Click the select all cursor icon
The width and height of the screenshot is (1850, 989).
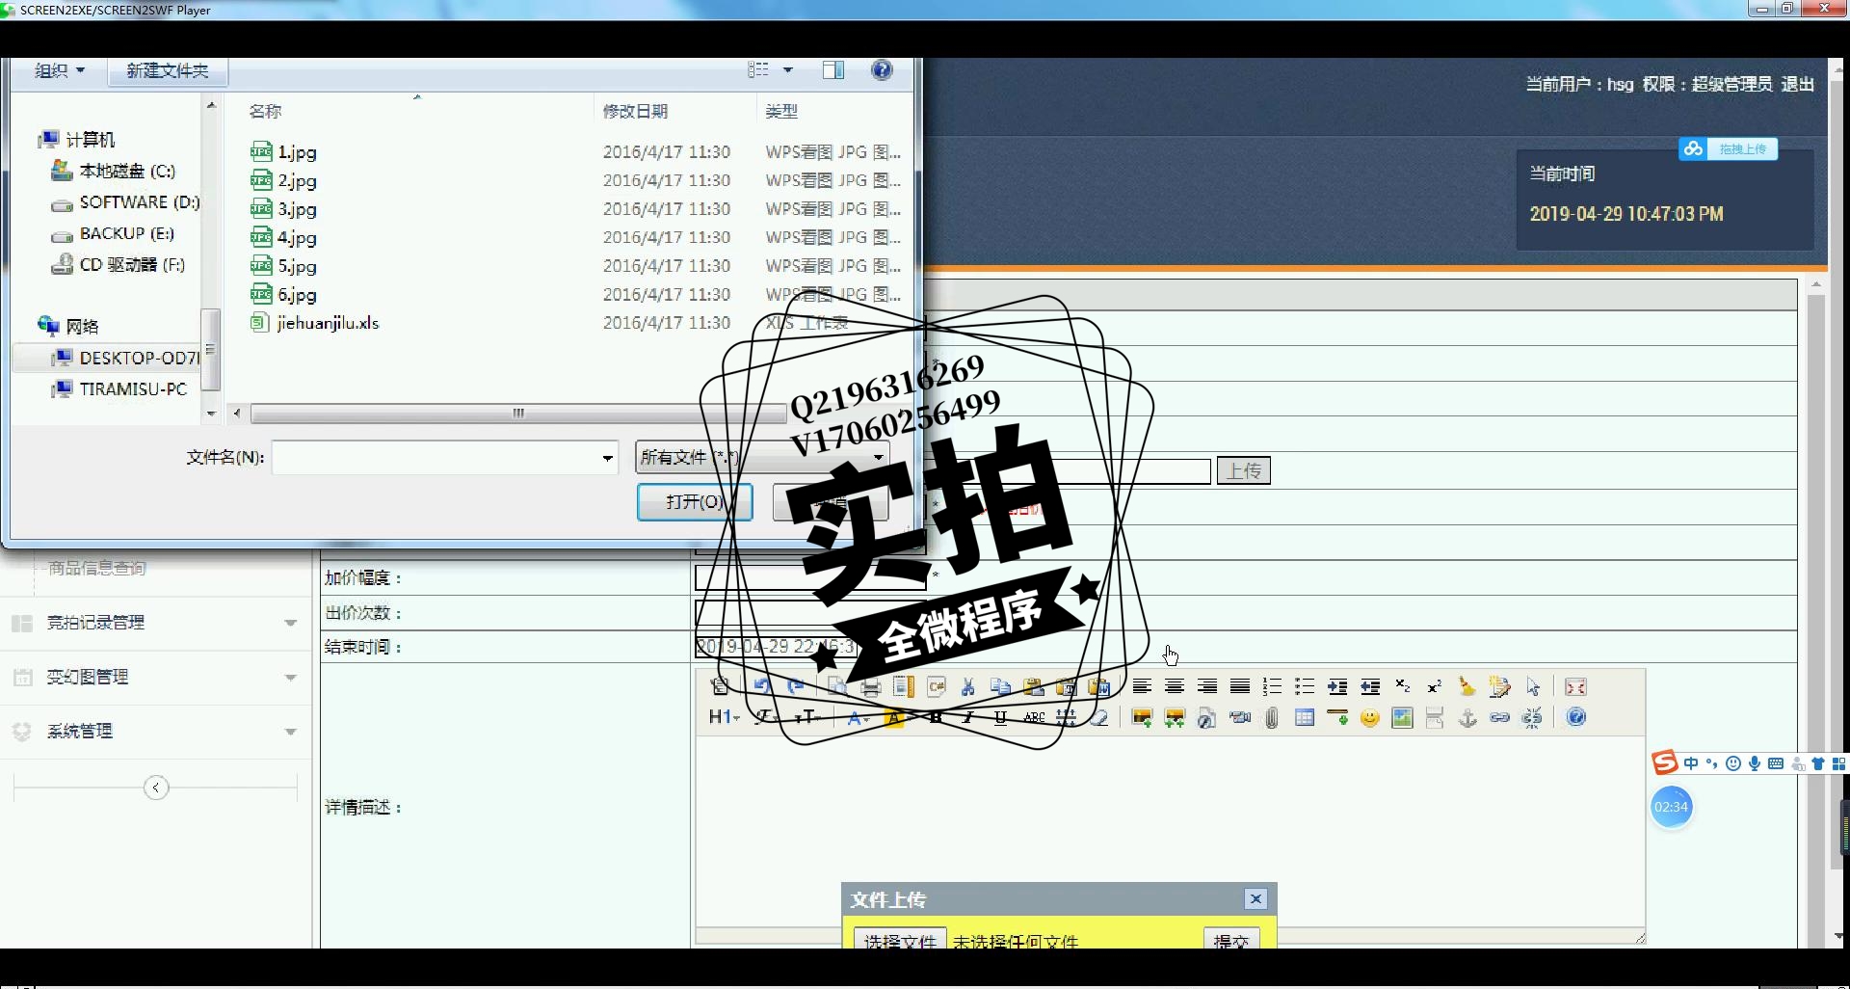coord(1533,687)
